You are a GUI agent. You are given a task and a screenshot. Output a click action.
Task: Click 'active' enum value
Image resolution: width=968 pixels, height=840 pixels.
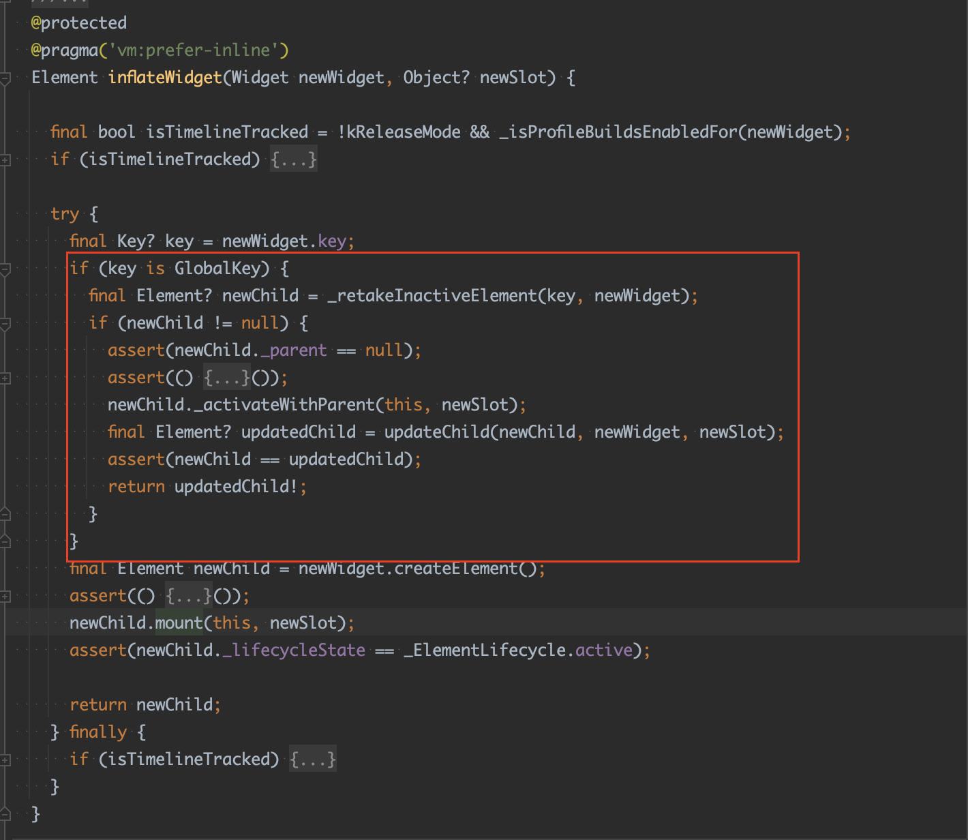pos(604,650)
